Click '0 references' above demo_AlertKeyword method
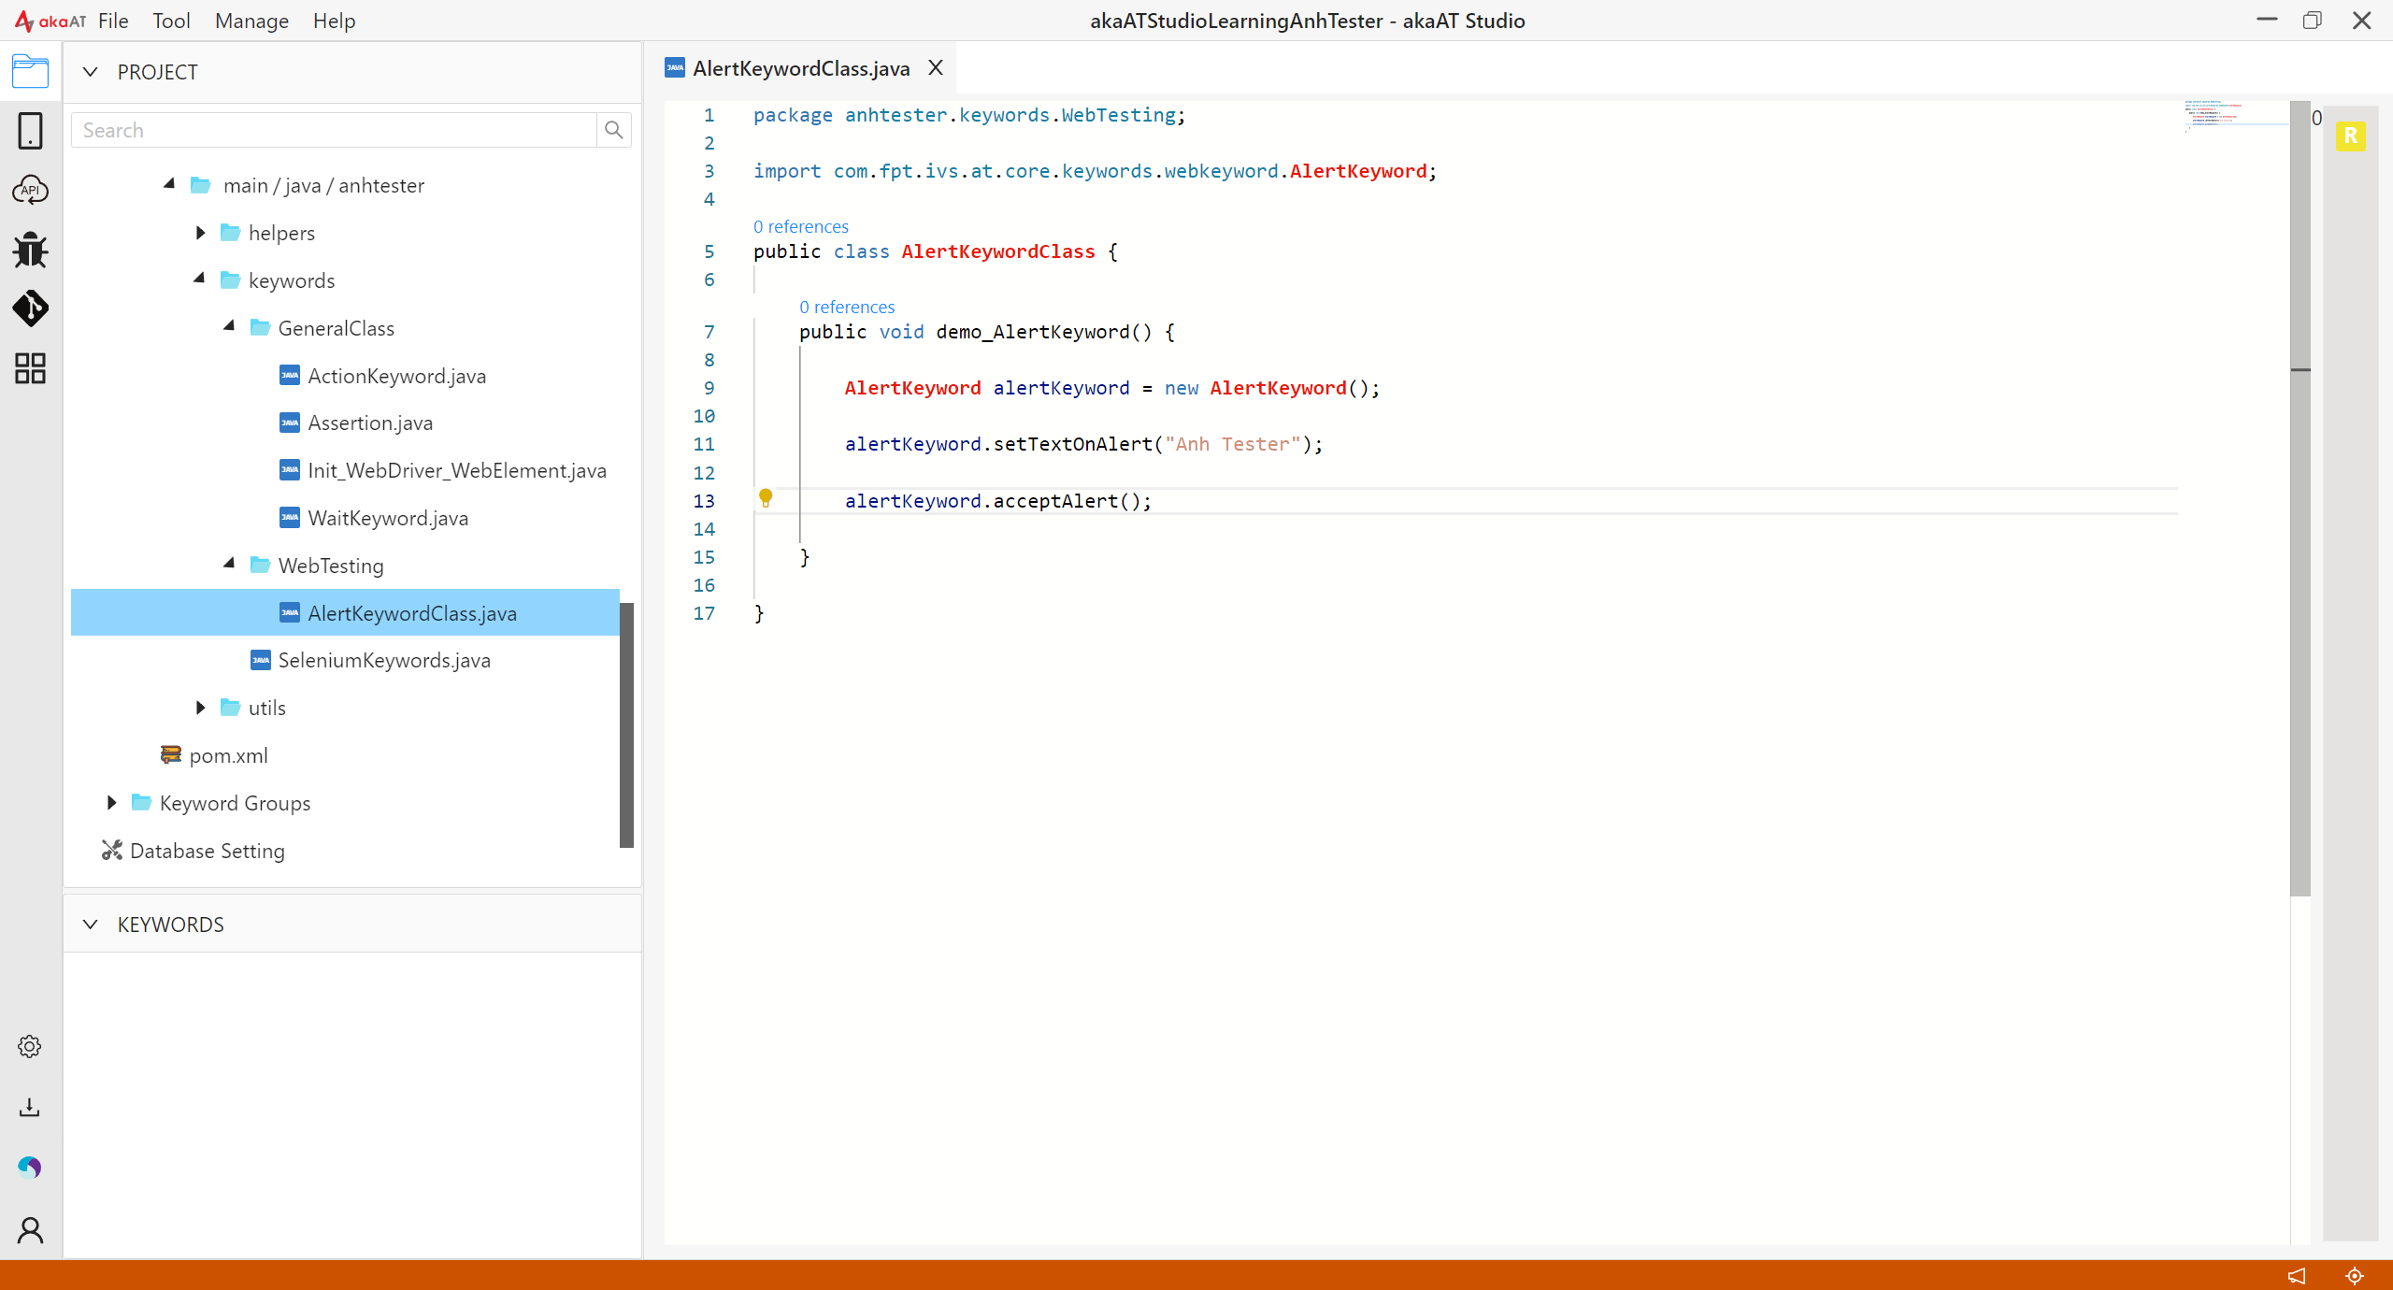The image size is (2393, 1290). click(847, 308)
